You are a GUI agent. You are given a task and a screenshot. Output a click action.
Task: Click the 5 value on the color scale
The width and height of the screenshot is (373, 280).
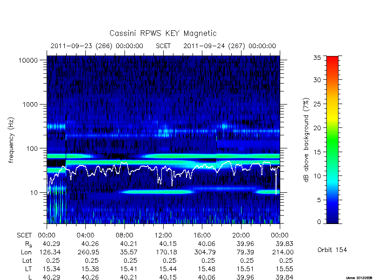319,200
